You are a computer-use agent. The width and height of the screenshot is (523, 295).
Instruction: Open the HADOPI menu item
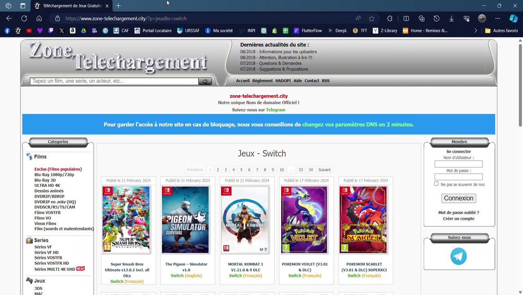pos(283,81)
